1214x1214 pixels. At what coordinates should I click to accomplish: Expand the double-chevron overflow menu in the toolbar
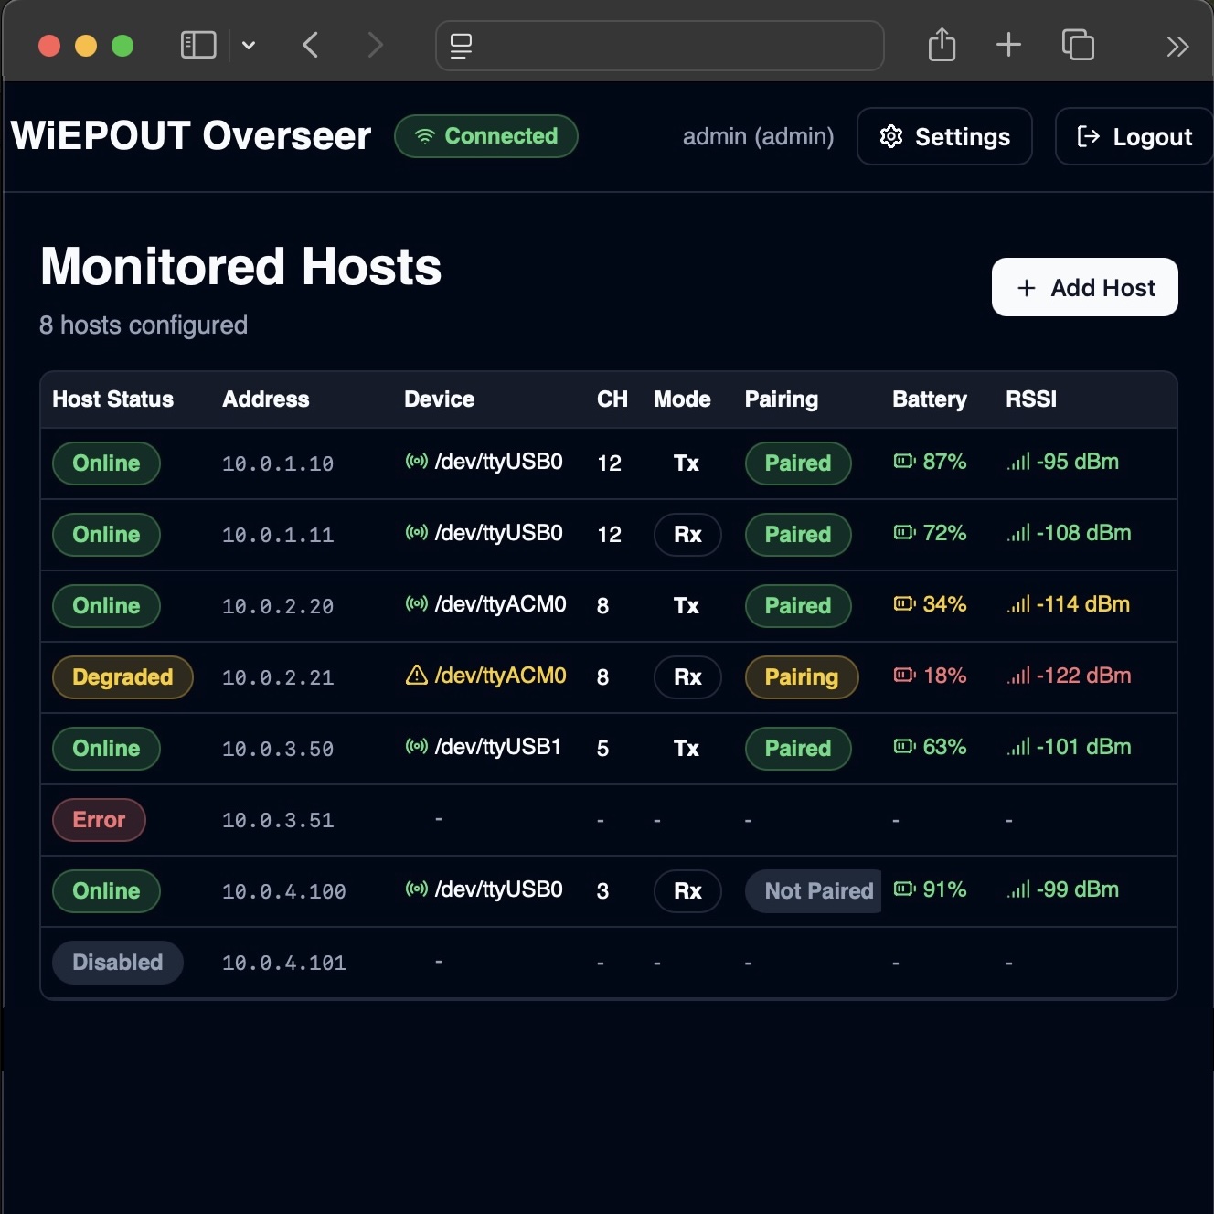[1178, 45]
